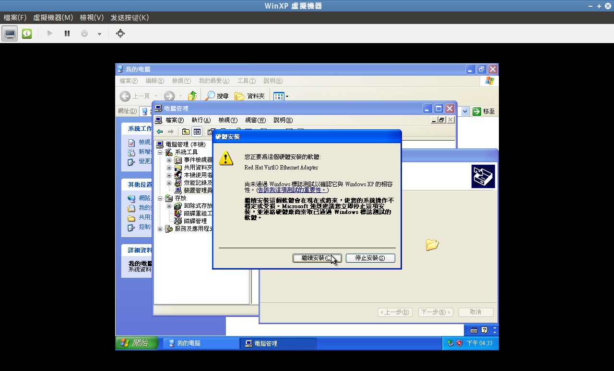Click 取消 in the hardware wizard
The height and width of the screenshot is (371, 614).
pos(476,312)
